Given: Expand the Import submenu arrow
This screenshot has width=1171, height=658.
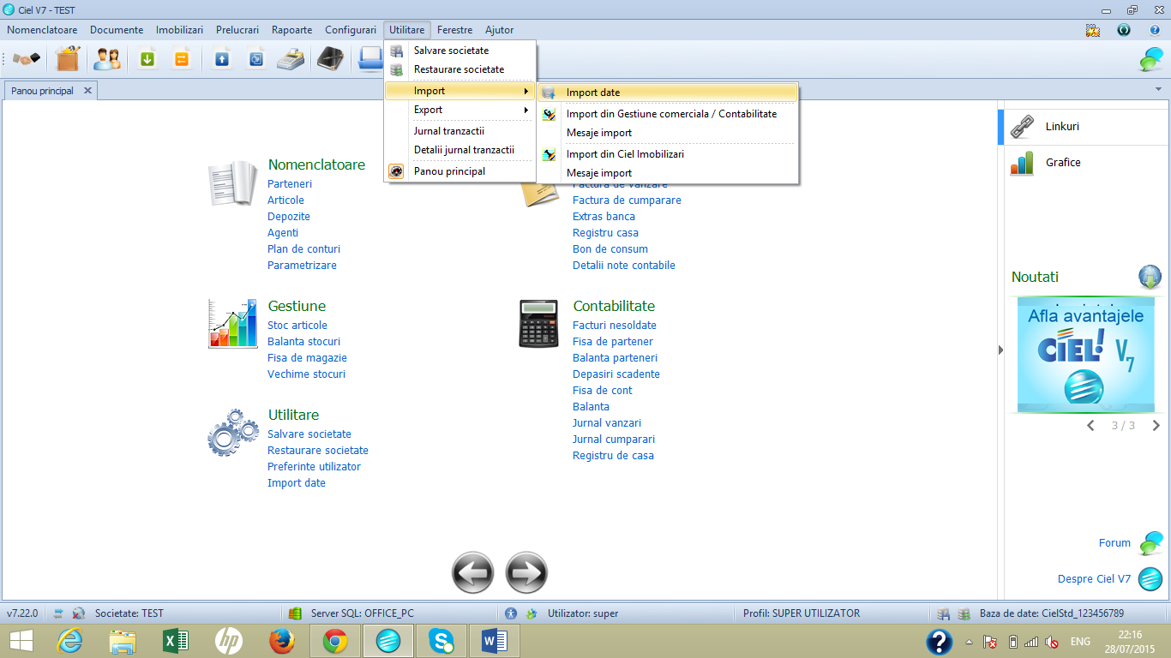Looking at the screenshot, I should coord(525,91).
